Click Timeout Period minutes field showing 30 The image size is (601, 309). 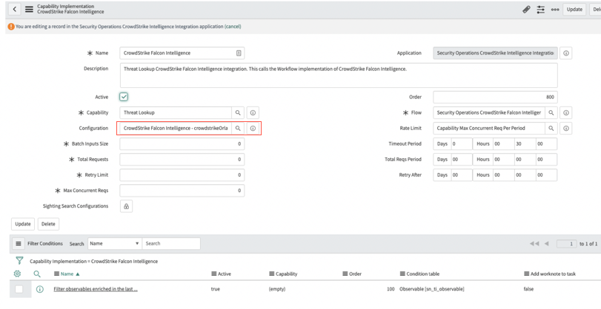click(x=525, y=144)
